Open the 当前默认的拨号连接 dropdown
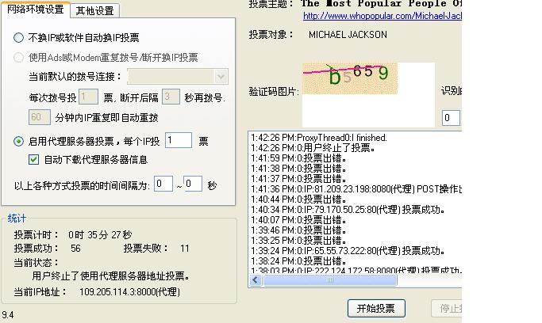The height and width of the screenshot is (323, 542). pyautogui.click(x=220, y=77)
